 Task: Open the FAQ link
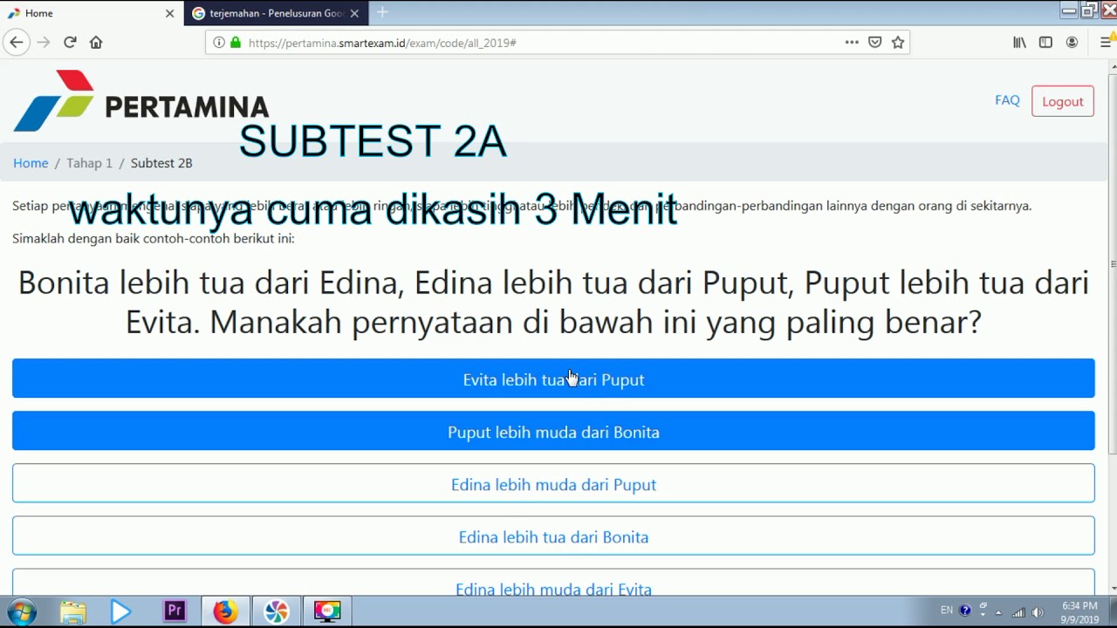pos(1007,100)
